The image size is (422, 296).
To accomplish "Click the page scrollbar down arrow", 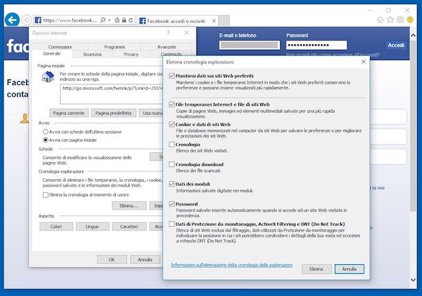I will 413,280.
